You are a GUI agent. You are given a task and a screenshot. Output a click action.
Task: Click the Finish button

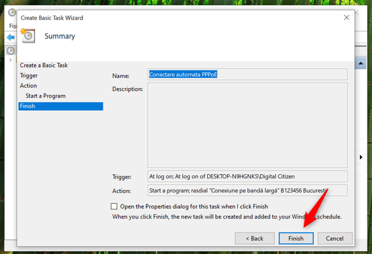(296, 238)
